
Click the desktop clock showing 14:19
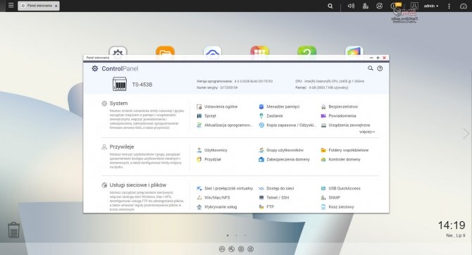pos(452,225)
